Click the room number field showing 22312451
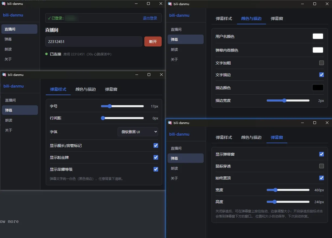Screen dimensions: 332x238 pyautogui.click(x=94, y=42)
